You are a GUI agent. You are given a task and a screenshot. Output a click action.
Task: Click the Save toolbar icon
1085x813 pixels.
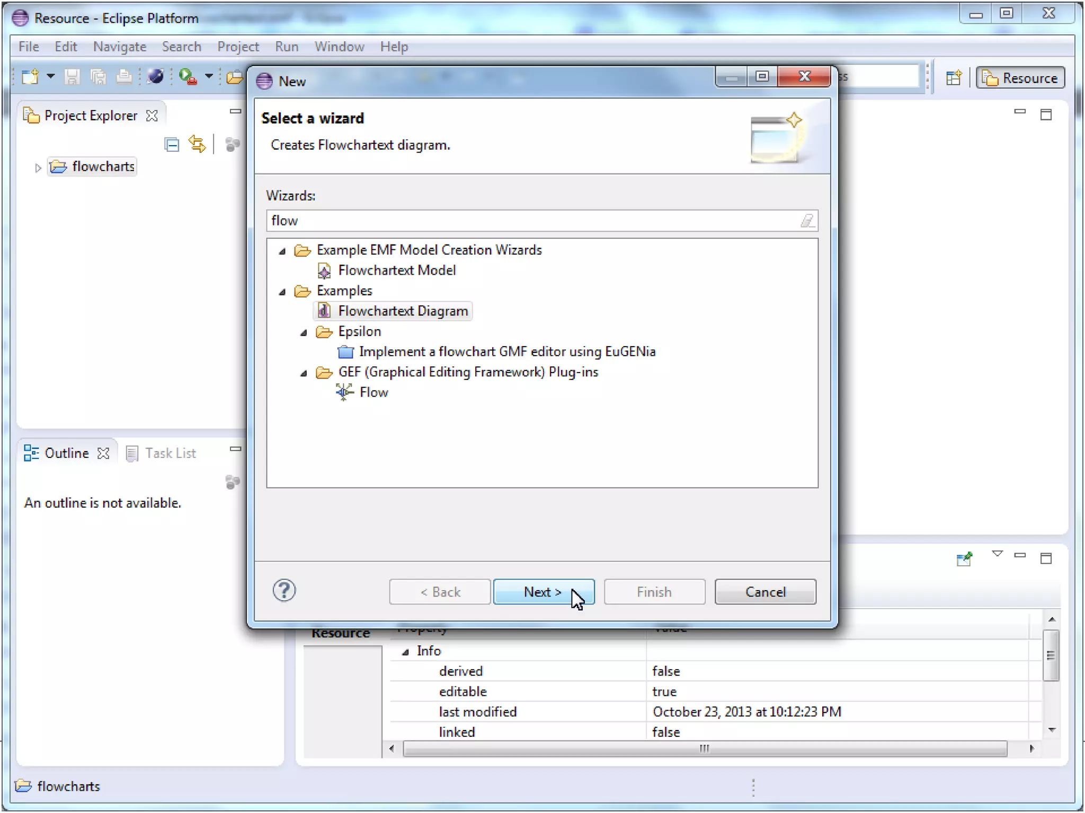click(x=72, y=77)
